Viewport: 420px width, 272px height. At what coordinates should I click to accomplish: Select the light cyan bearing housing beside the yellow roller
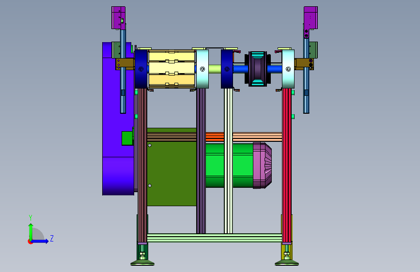click(202, 69)
